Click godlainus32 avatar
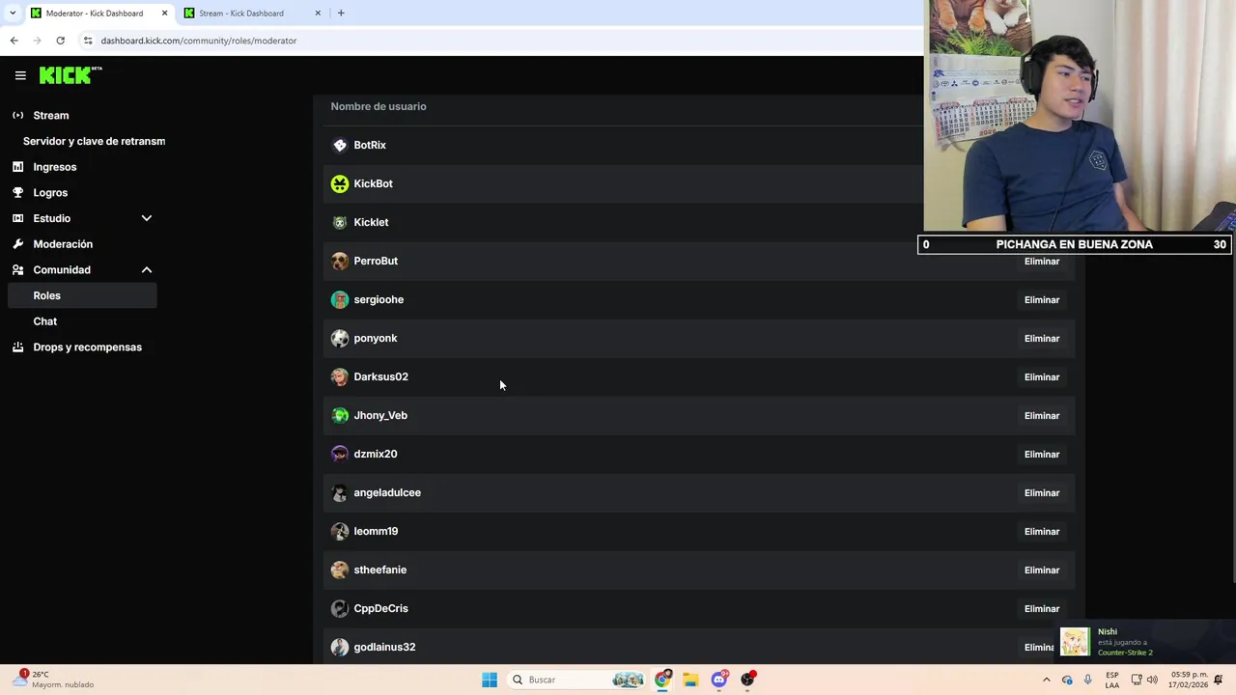Viewport: 1236px width, 695px height. pyautogui.click(x=340, y=647)
